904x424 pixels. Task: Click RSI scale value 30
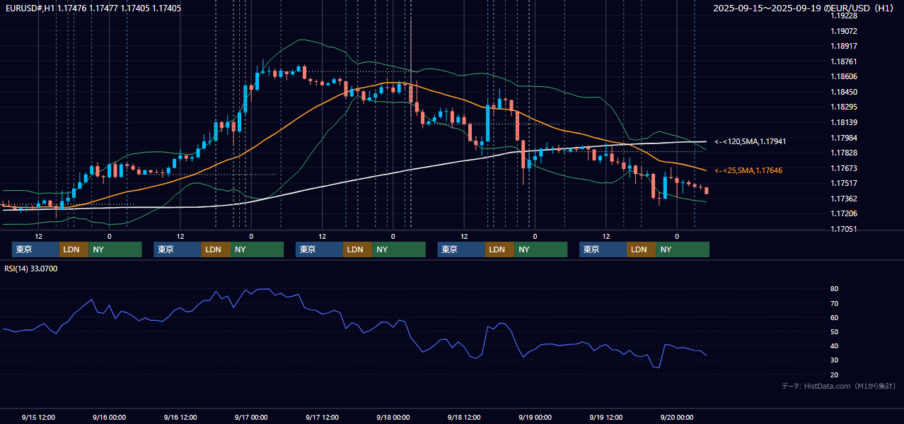click(x=835, y=360)
